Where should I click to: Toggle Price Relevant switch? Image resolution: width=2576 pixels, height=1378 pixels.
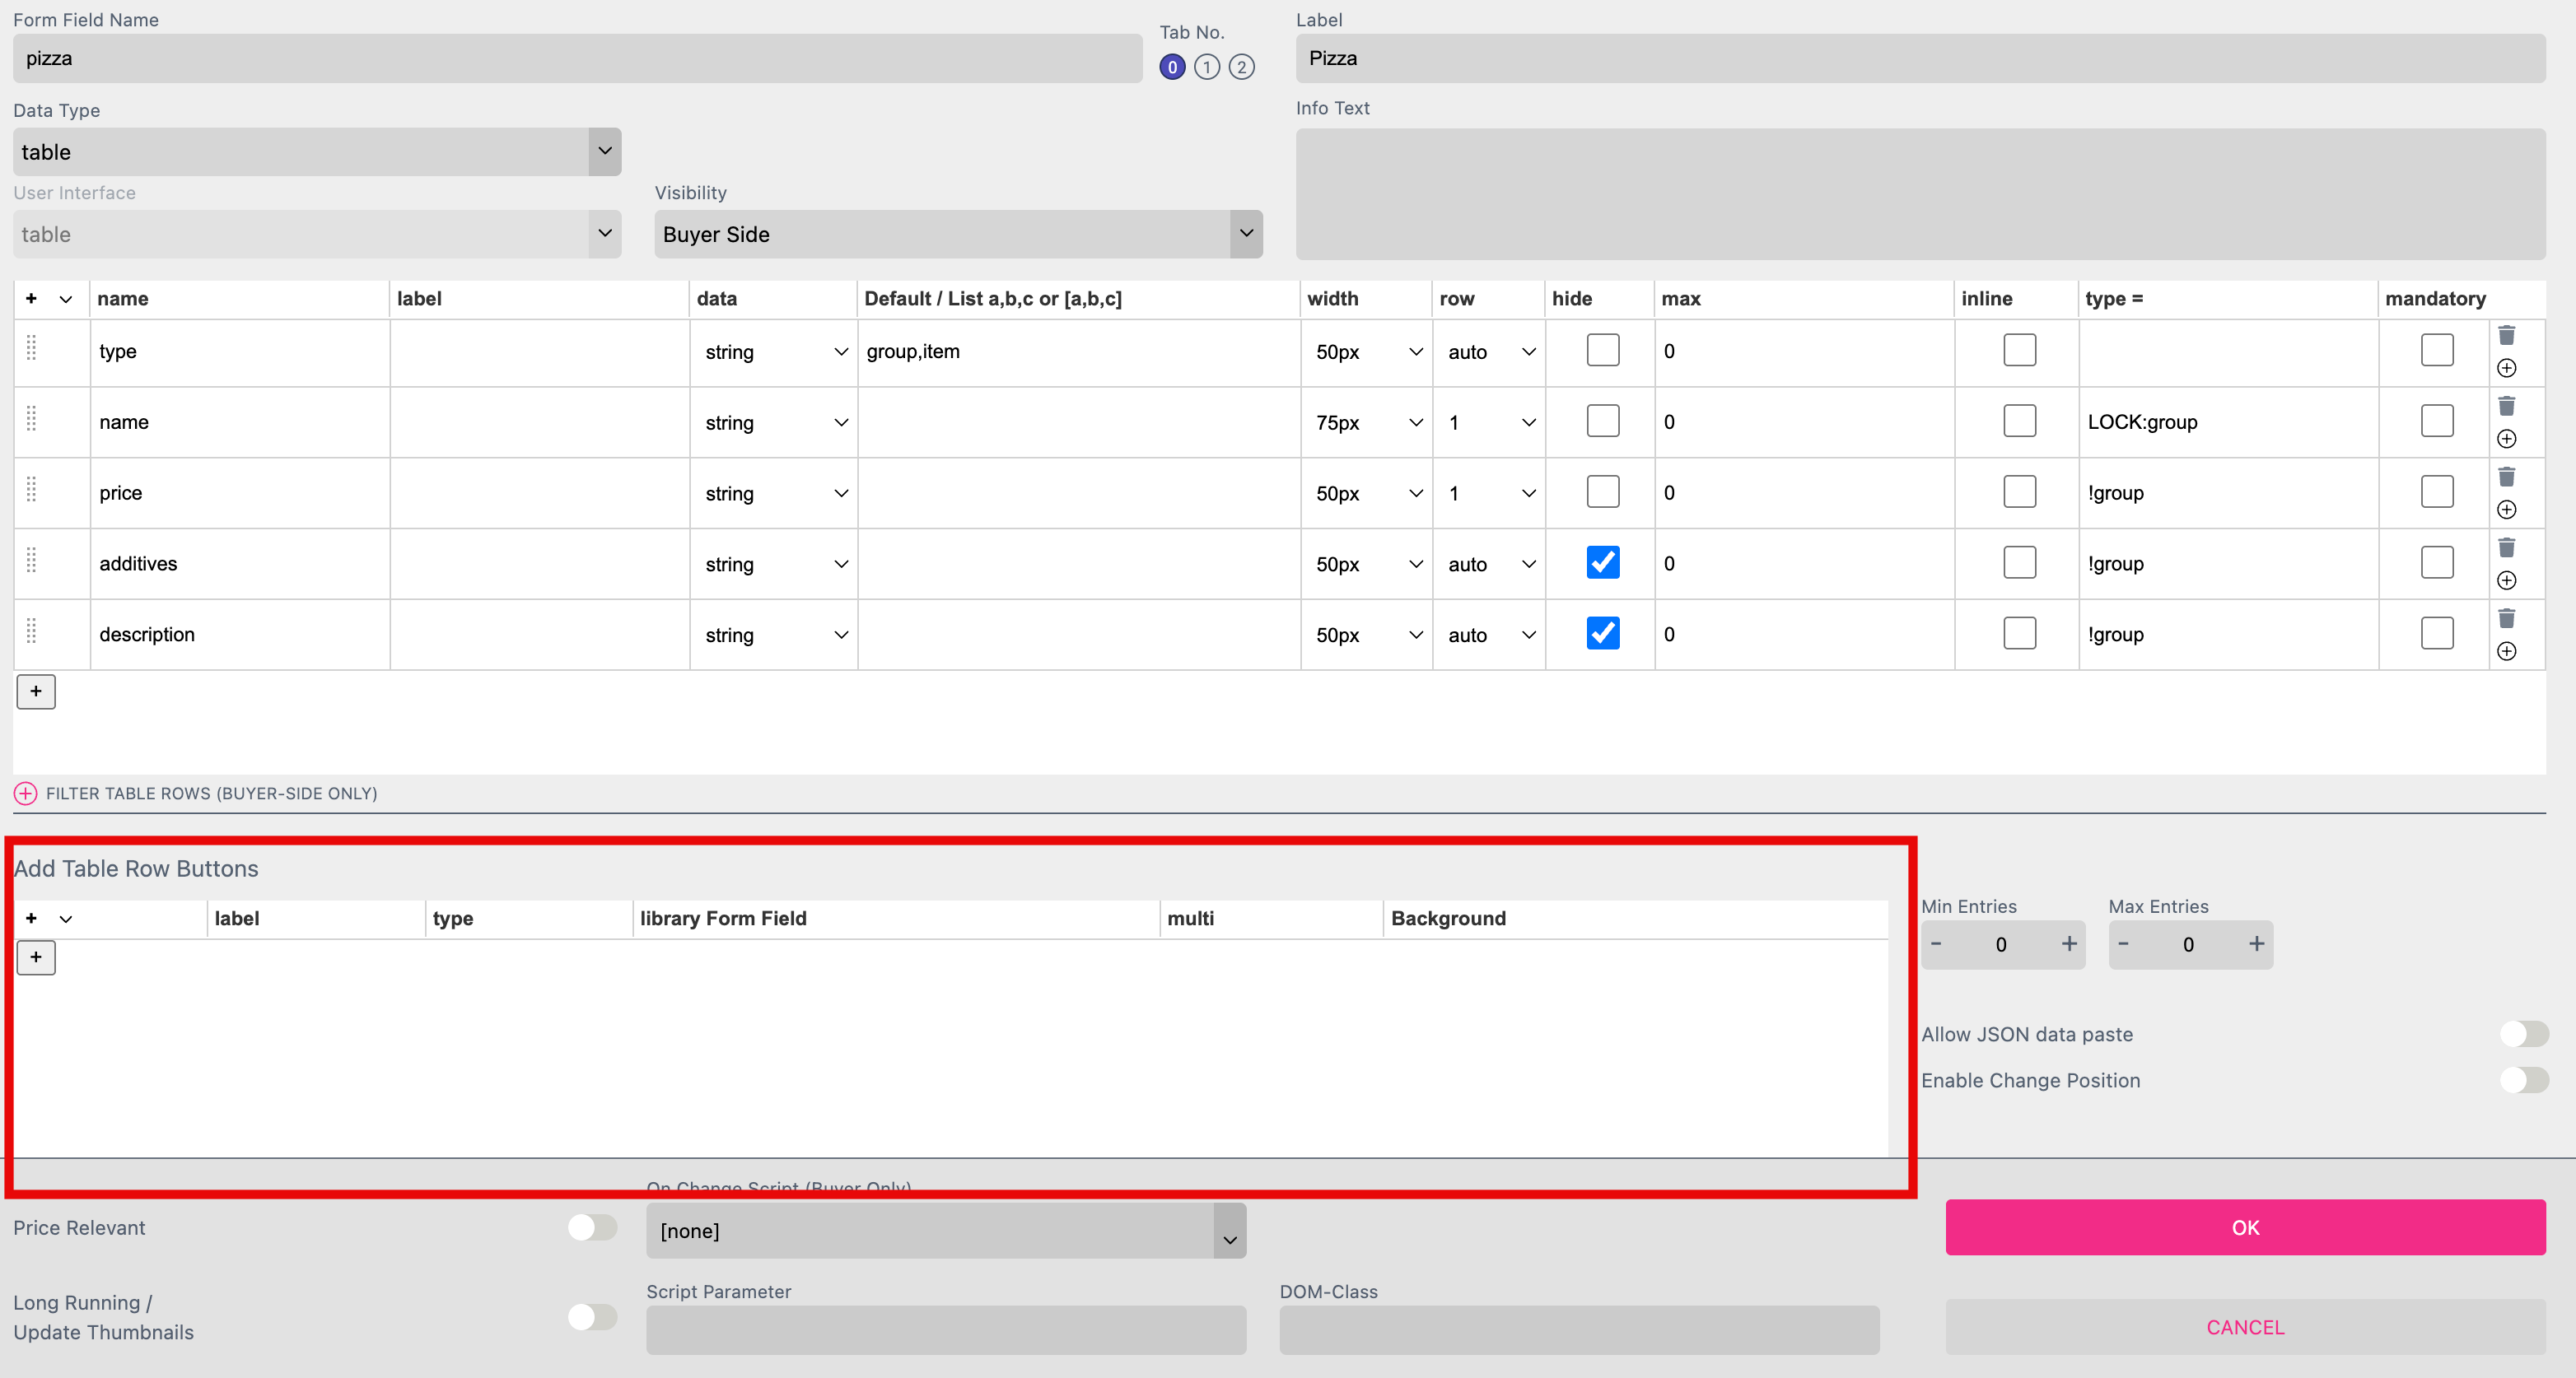coord(592,1227)
